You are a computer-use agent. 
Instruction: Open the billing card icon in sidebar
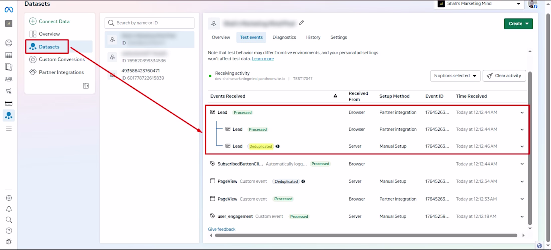(x=9, y=103)
